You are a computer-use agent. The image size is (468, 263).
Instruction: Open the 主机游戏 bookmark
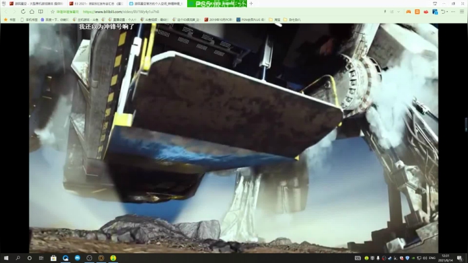pyautogui.click(x=86, y=20)
